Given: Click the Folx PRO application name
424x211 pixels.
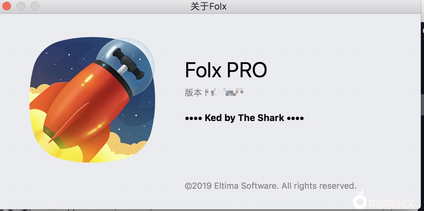Looking at the screenshot, I should pos(226,70).
